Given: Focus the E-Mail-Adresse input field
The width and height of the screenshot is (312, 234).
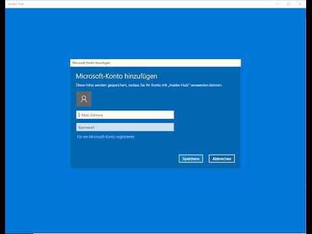Looking at the screenshot, I should click(x=125, y=115).
